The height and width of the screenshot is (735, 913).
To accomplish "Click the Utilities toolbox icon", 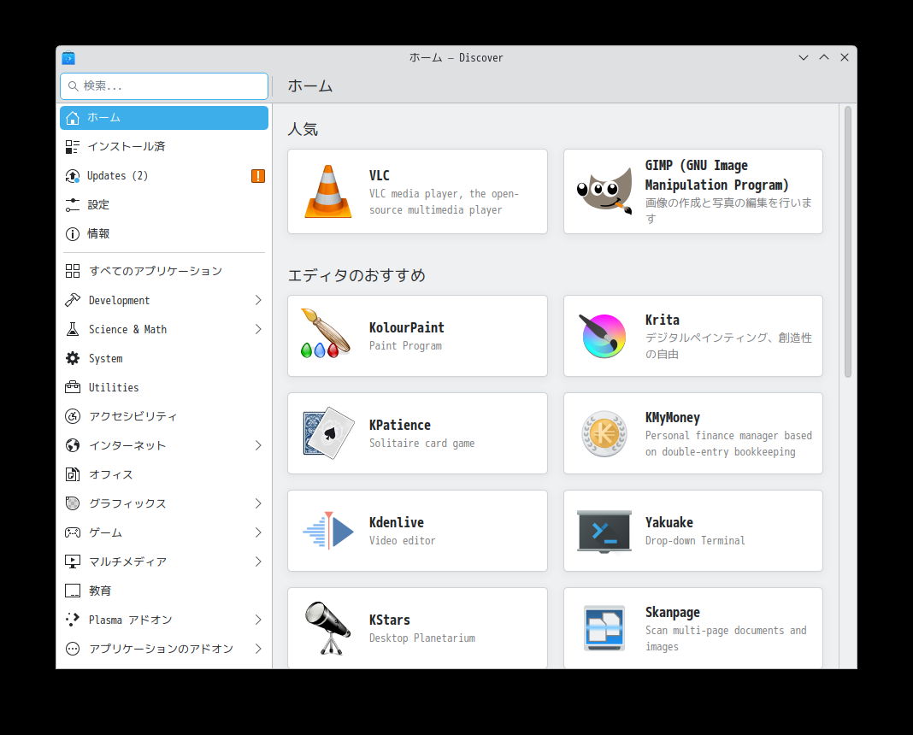I will (x=72, y=387).
